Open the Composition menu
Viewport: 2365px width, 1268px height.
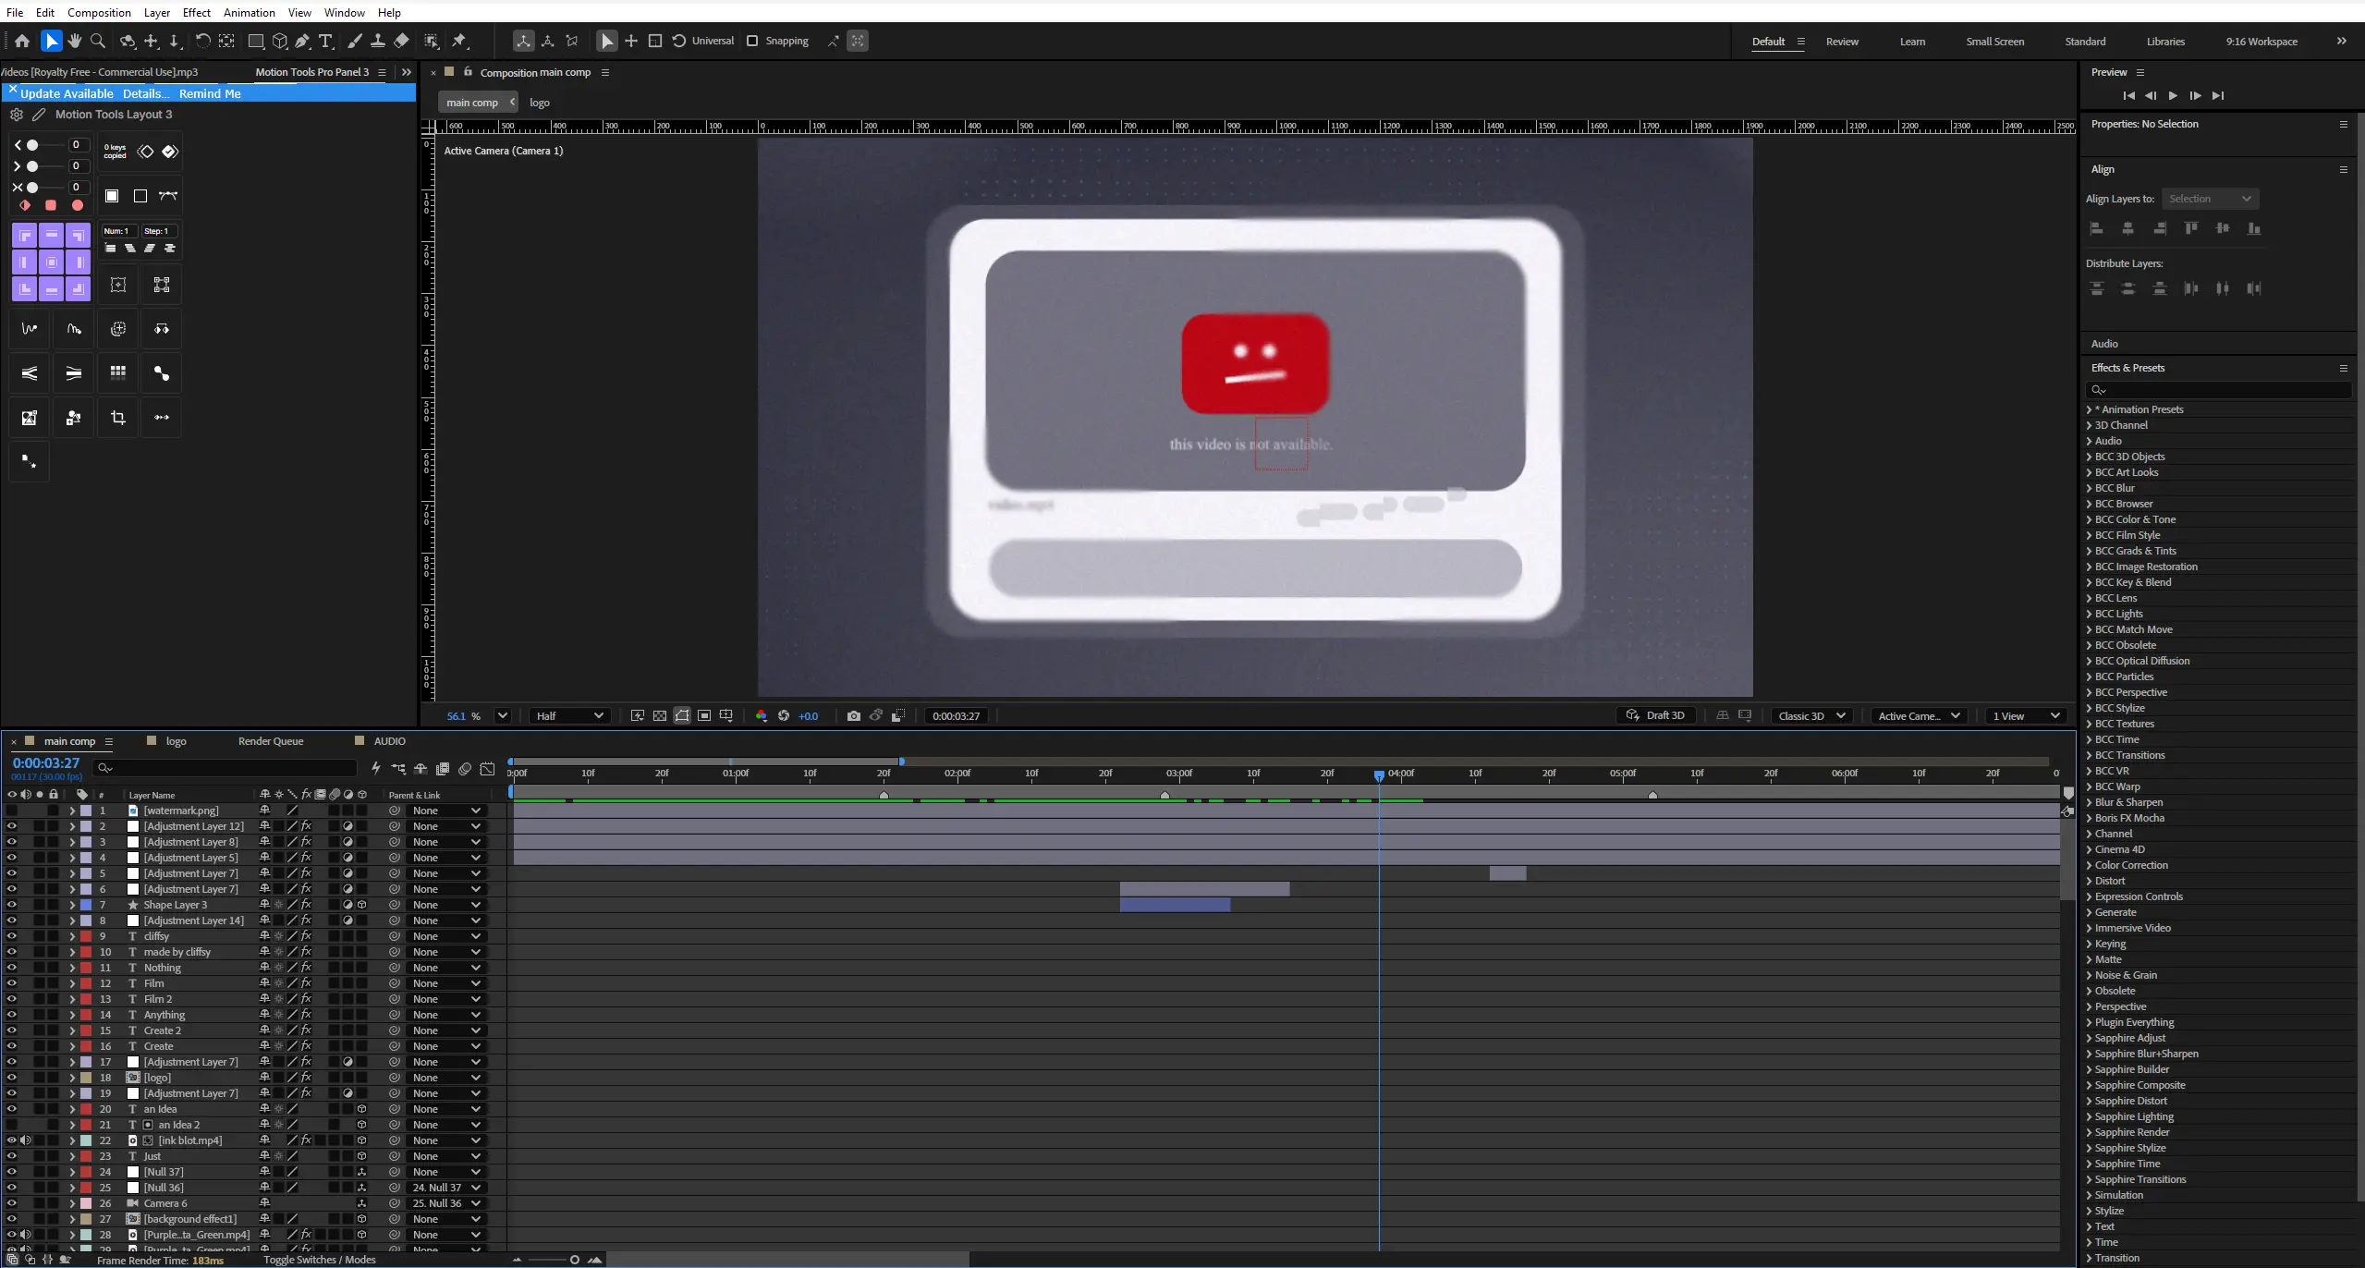pos(99,12)
